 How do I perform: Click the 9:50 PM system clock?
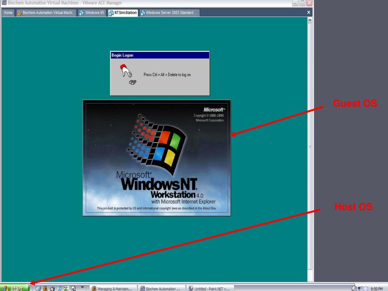[376, 289]
